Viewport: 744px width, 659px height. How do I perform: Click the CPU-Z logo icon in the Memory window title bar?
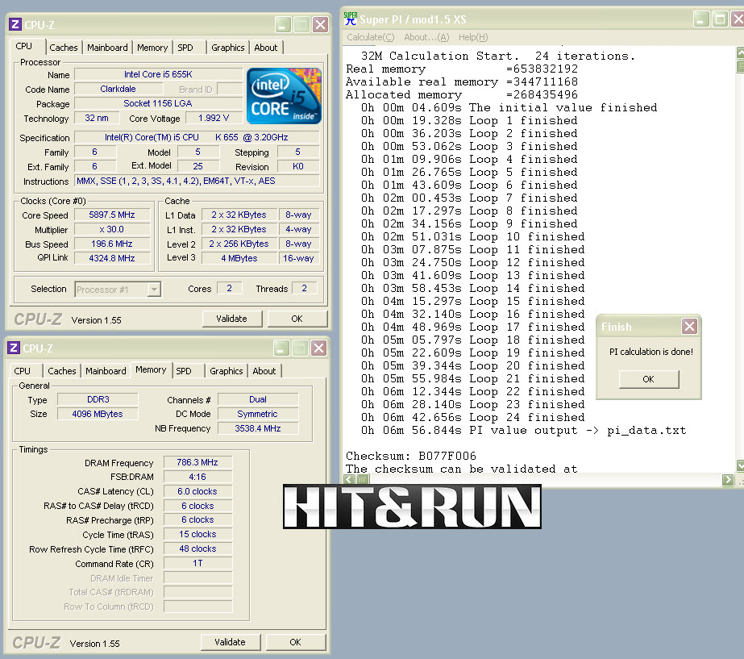click(x=14, y=348)
